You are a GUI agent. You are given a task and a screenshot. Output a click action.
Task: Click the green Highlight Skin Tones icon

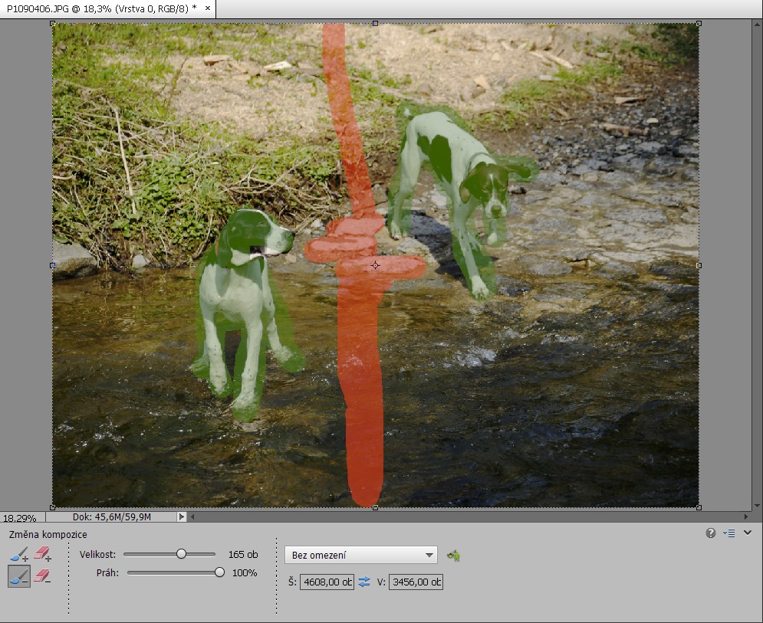(x=453, y=556)
